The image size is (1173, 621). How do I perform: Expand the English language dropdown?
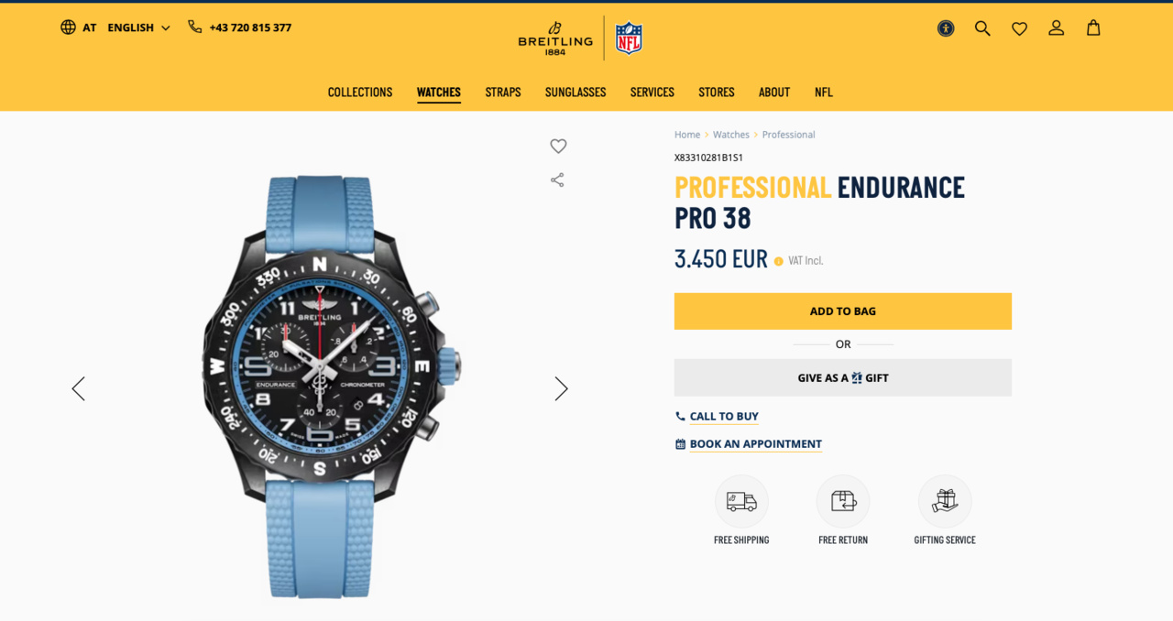(x=139, y=27)
